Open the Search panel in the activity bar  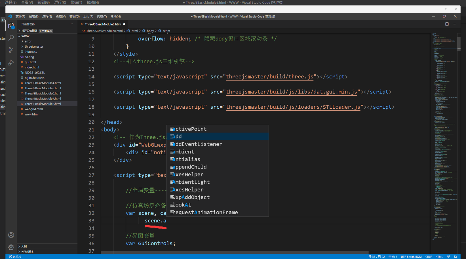click(x=11, y=37)
